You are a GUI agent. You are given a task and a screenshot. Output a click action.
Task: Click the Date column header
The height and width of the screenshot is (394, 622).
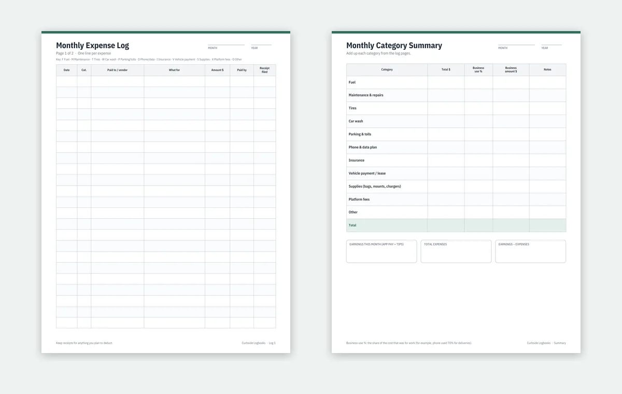click(x=66, y=70)
